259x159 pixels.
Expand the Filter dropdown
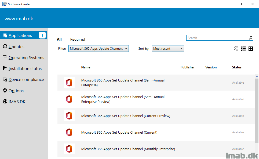[x=99, y=49]
